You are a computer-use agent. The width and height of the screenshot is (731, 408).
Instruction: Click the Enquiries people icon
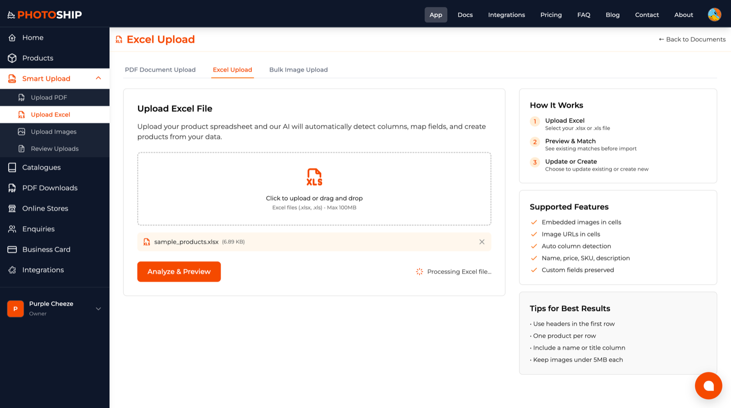click(12, 229)
